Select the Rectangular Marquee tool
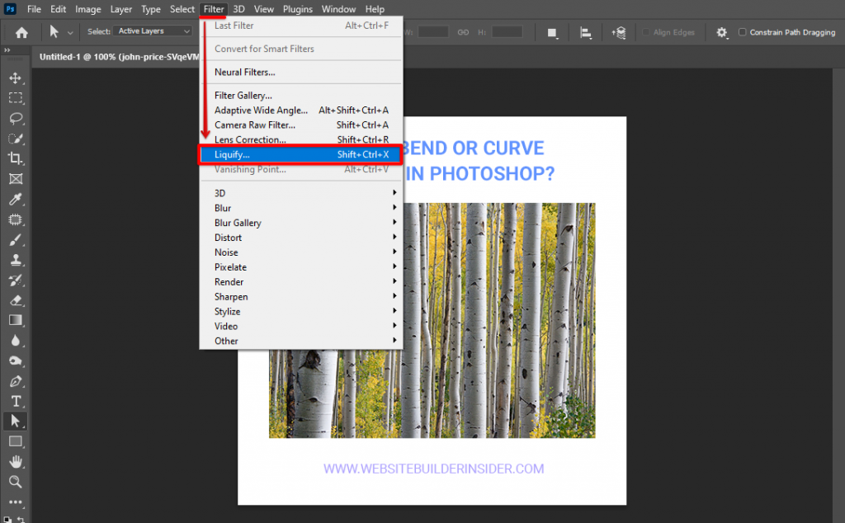 pyautogui.click(x=17, y=98)
